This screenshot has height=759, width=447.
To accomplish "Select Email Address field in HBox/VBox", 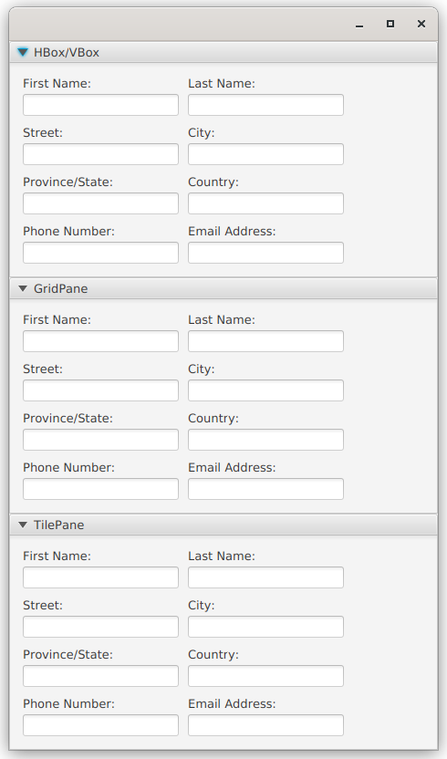I will click(265, 253).
